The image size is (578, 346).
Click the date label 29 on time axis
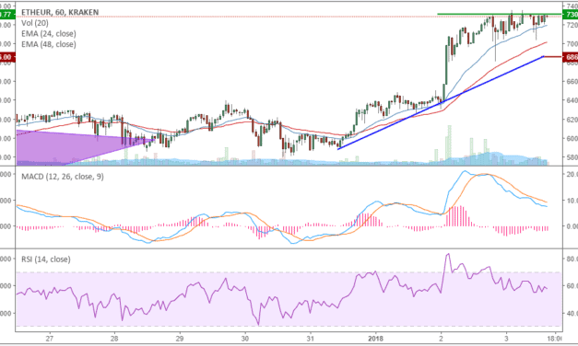pyautogui.click(x=180, y=339)
